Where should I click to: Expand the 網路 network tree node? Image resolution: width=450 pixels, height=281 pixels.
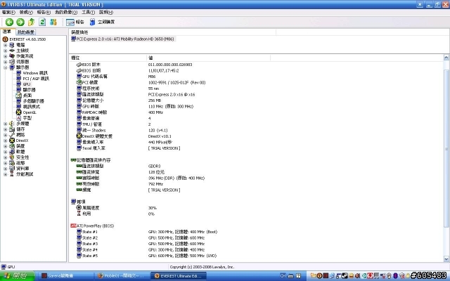coord(5,135)
